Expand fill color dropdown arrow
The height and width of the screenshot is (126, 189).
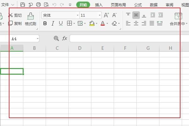coord(96,23)
